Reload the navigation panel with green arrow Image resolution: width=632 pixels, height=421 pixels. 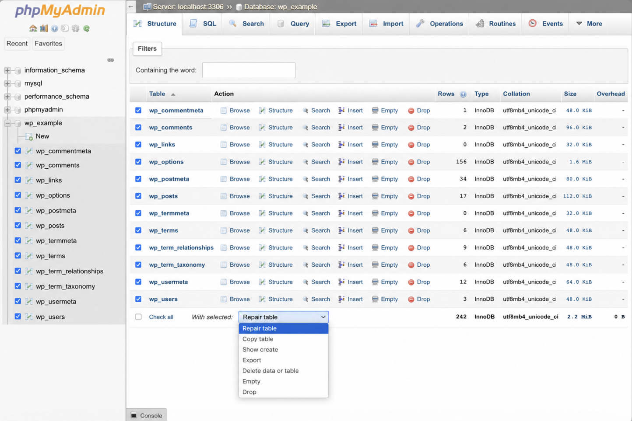point(87,28)
